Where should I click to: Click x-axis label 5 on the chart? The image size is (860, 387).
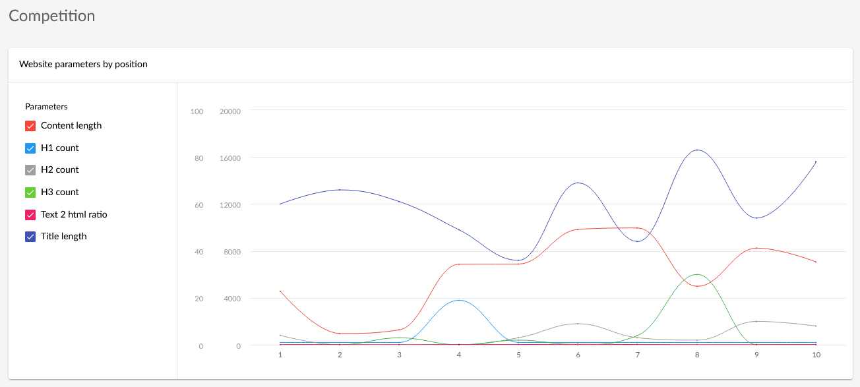pyautogui.click(x=518, y=355)
